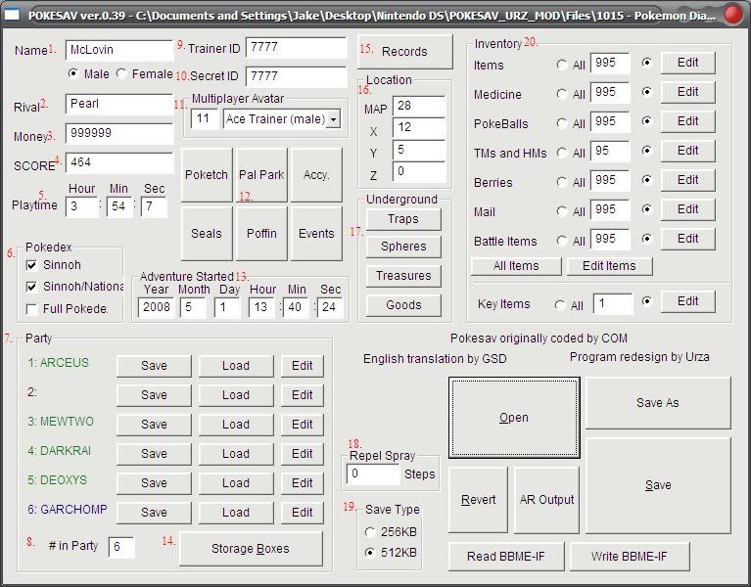
Task: Click the All Items button
Action: 516,266
